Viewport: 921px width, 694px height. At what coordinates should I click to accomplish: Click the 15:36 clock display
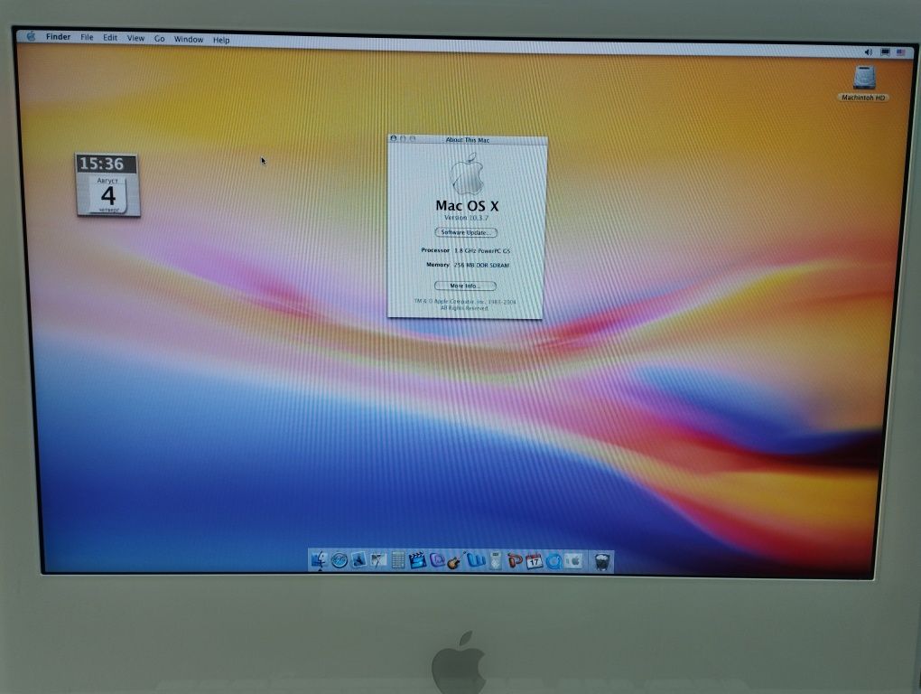(x=102, y=164)
